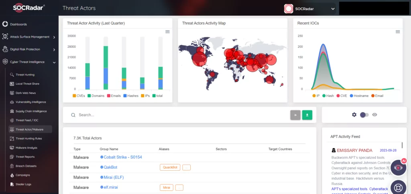Click the gray double-arrow button beside search
Screen dimensions: 411x194
pyautogui.click(x=295, y=115)
